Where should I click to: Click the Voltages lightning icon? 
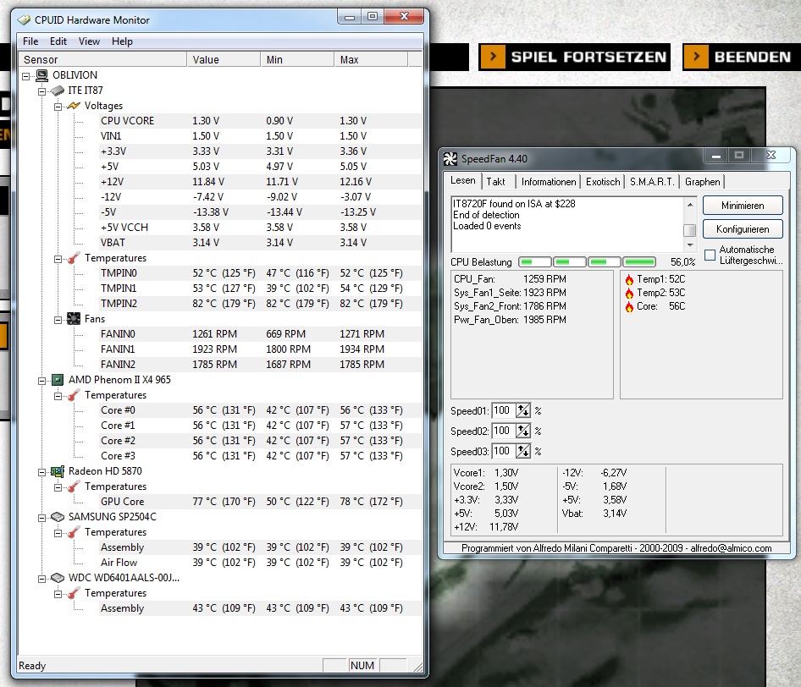74,106
